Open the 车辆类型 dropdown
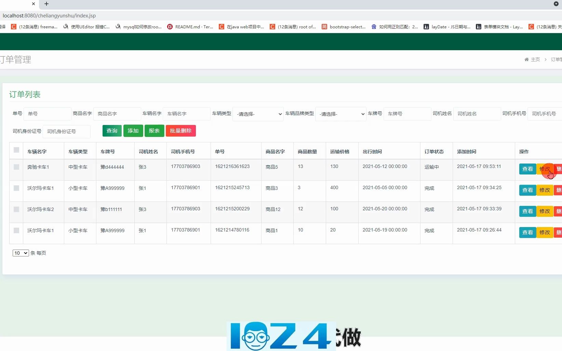This screenshot has height=351, width=562. (x=258, y=114)
